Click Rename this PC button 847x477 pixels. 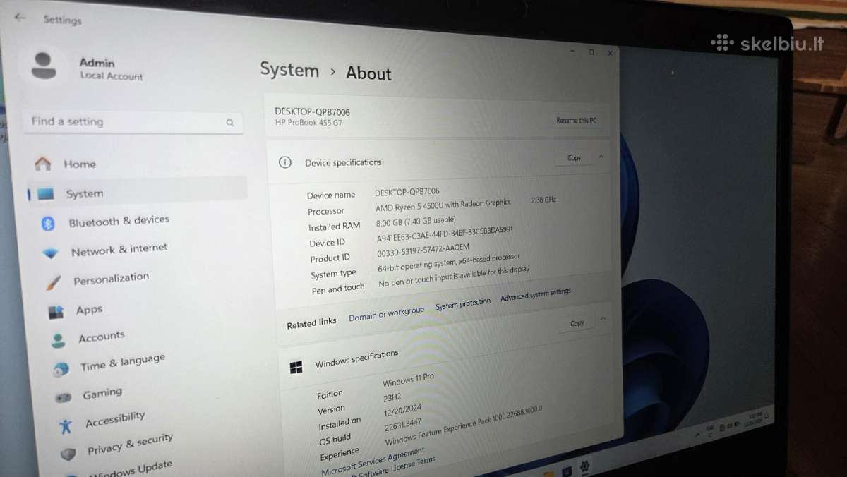pyautogui.click(x=577, y=121)
